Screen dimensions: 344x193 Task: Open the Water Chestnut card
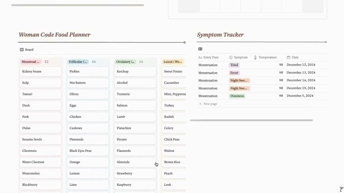pos(41,162)
